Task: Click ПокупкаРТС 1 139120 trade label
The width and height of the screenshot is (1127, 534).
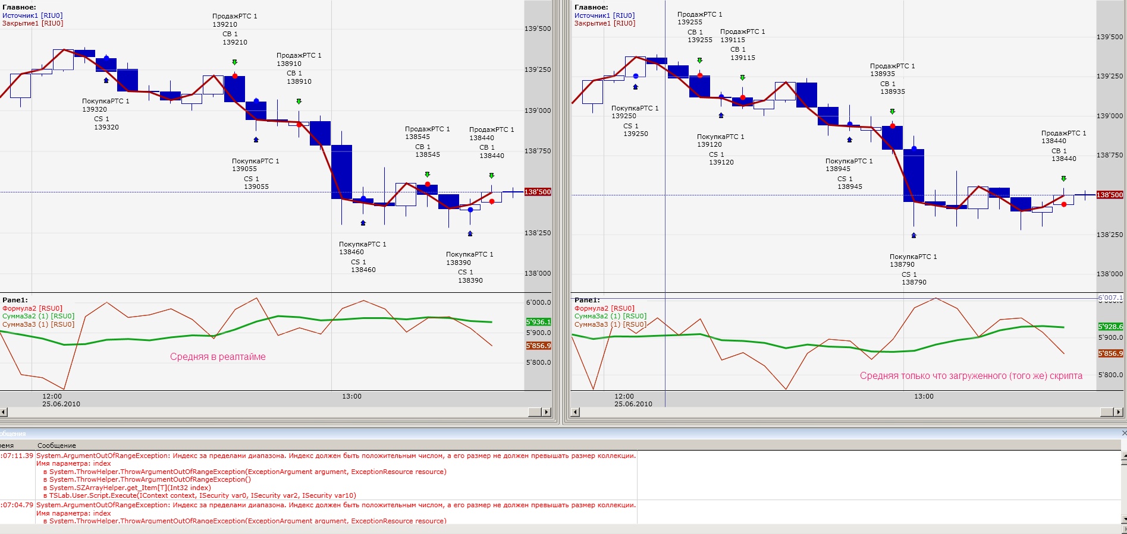Action: click(720, 141)
